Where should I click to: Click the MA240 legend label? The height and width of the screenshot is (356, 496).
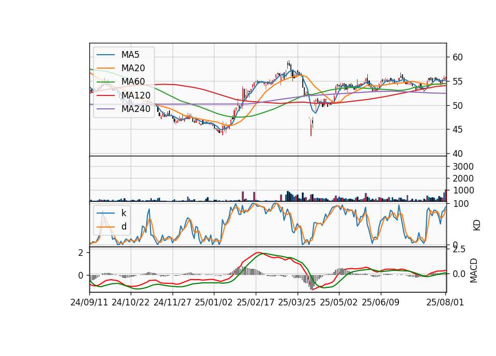coord(136,109)
